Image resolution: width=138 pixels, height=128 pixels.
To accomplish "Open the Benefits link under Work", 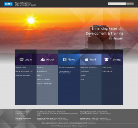I will click(x=83, y=75).
